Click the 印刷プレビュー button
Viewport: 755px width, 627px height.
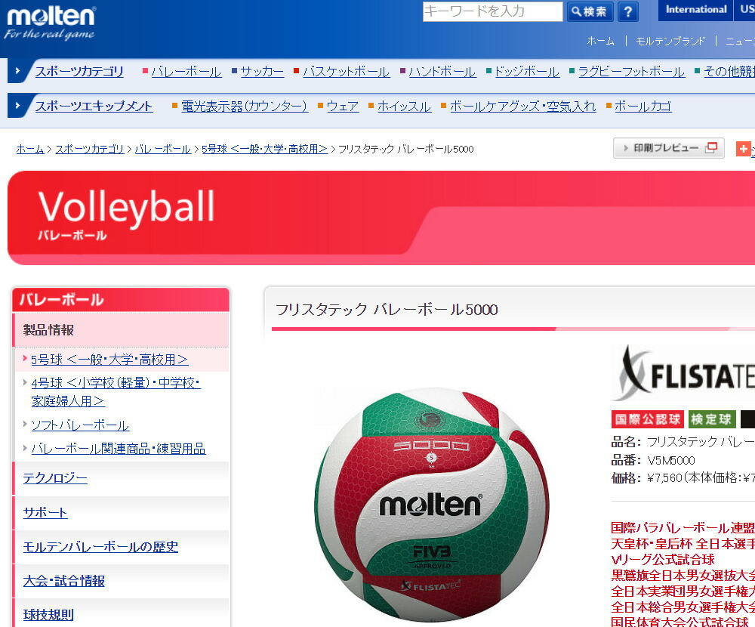coord(668,148)
